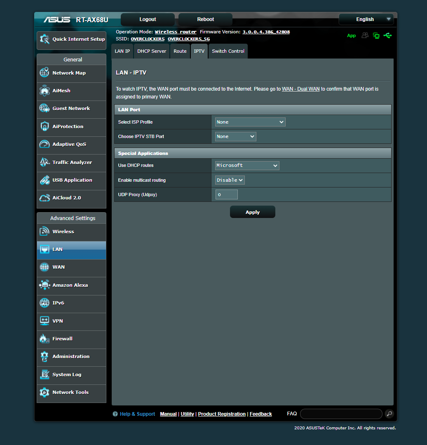This screenshot has height=445, width=427.
Task: Click the USB status icon
Action: coord(387,35)
